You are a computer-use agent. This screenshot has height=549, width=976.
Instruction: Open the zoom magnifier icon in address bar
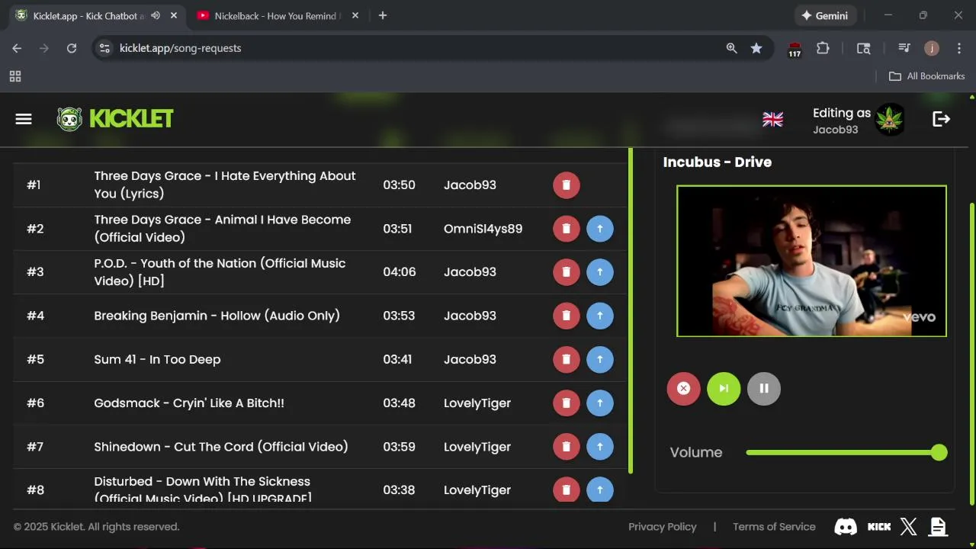pyautogui.click(x=731, y=48)
